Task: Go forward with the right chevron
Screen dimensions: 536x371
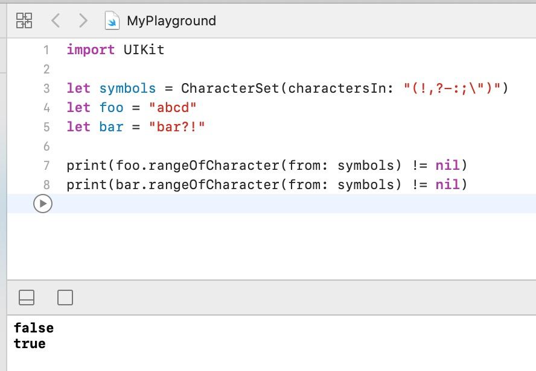Action: point(83,20)
